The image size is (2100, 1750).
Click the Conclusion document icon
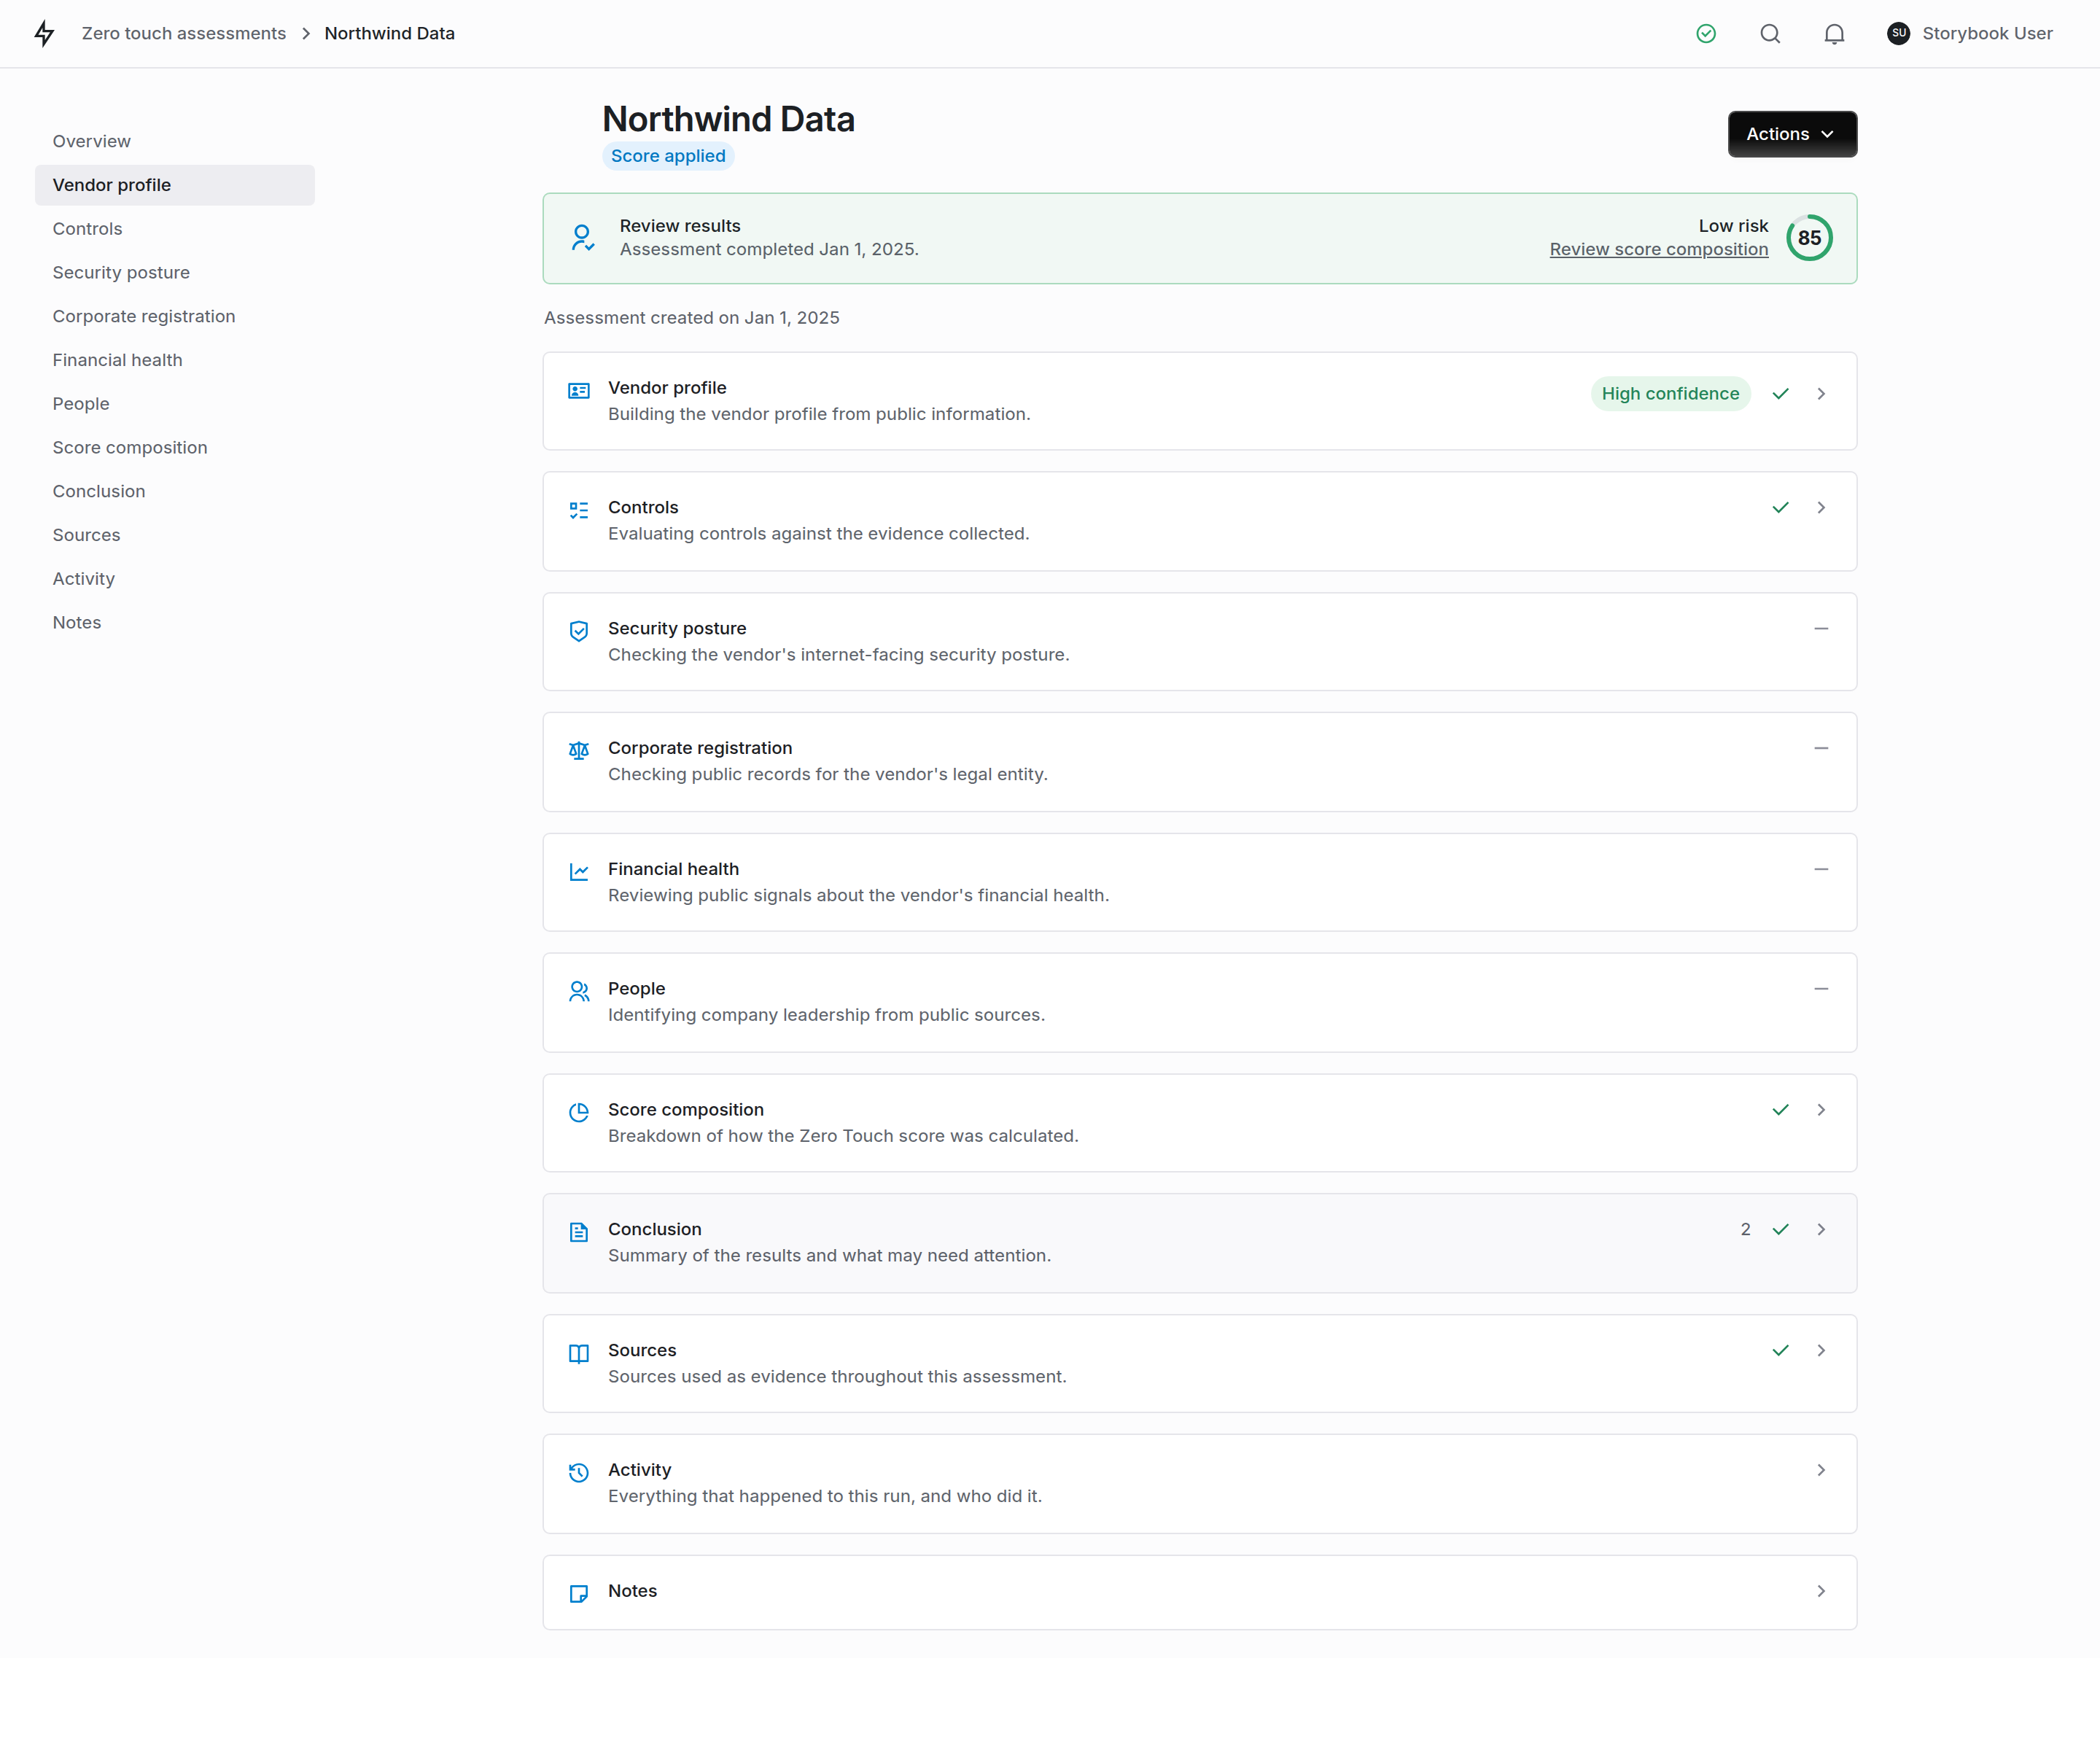coord(579,1233)
